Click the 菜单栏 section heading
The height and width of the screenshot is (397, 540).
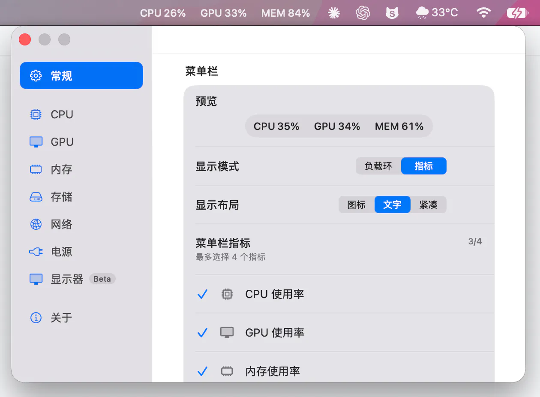pyautogui.click(x=201, y=71)
